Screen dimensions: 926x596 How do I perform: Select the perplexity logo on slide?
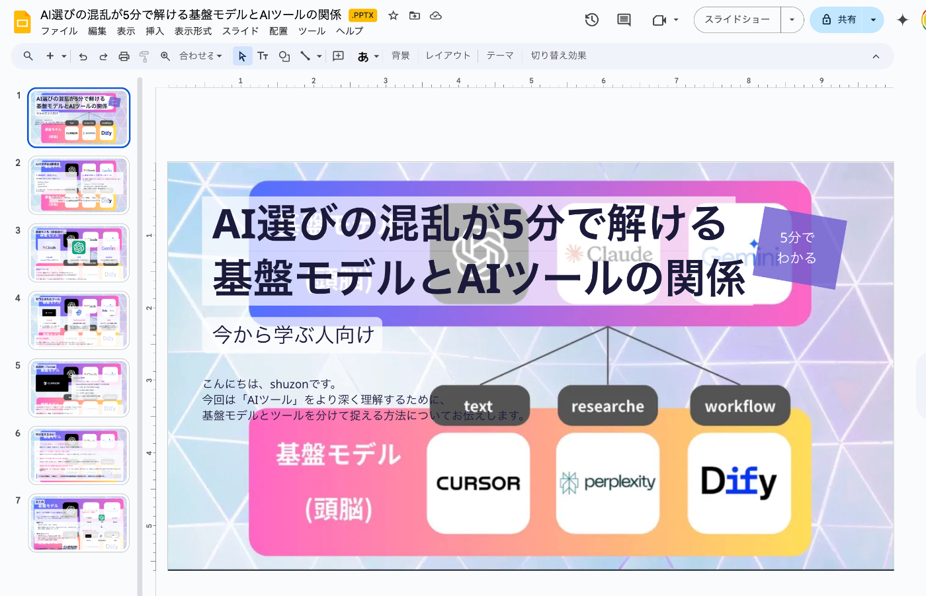608,483
